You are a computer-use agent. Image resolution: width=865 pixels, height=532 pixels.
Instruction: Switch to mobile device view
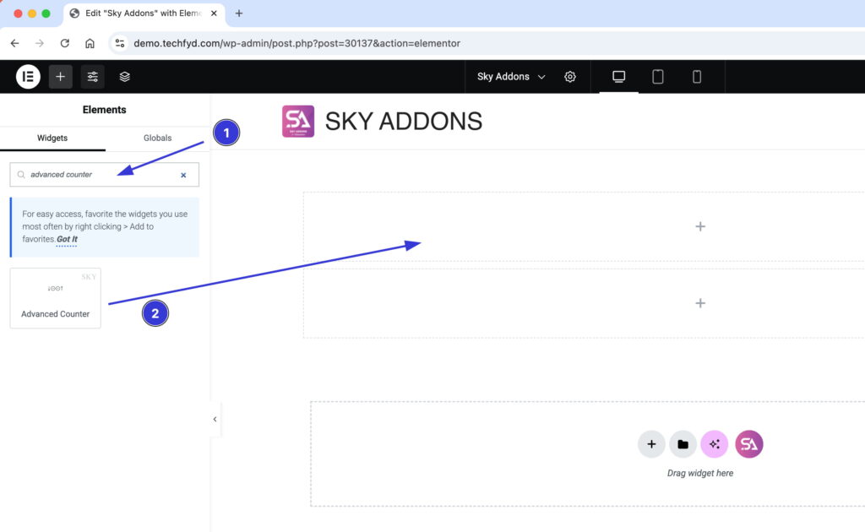[697, 77]
